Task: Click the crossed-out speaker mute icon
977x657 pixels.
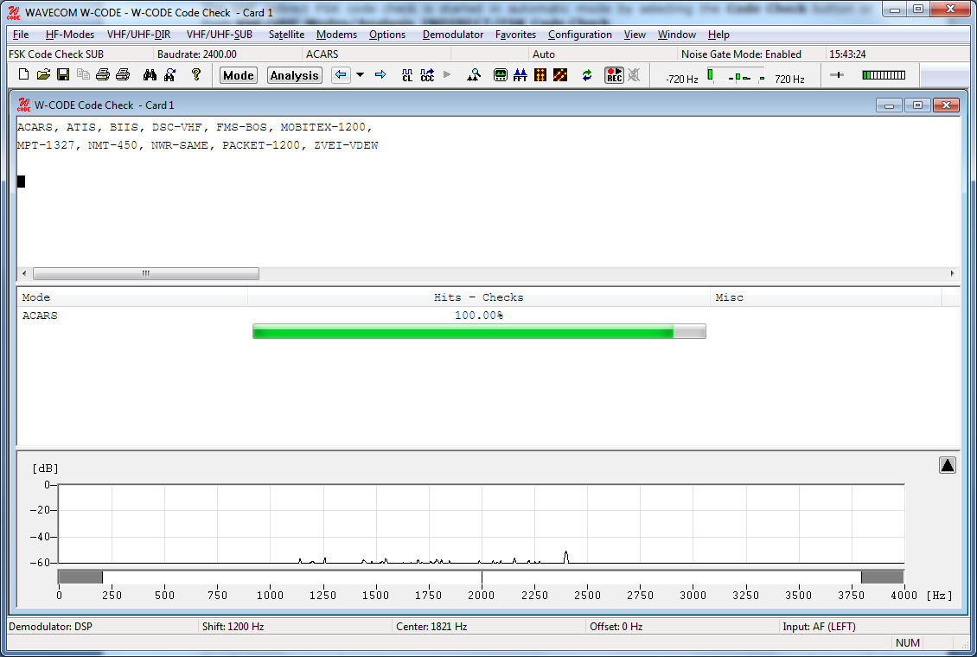Action: click(x=634, y=75)
